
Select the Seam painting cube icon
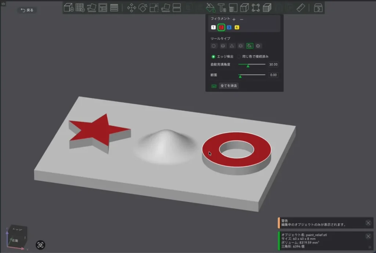[x=244, y=8]
